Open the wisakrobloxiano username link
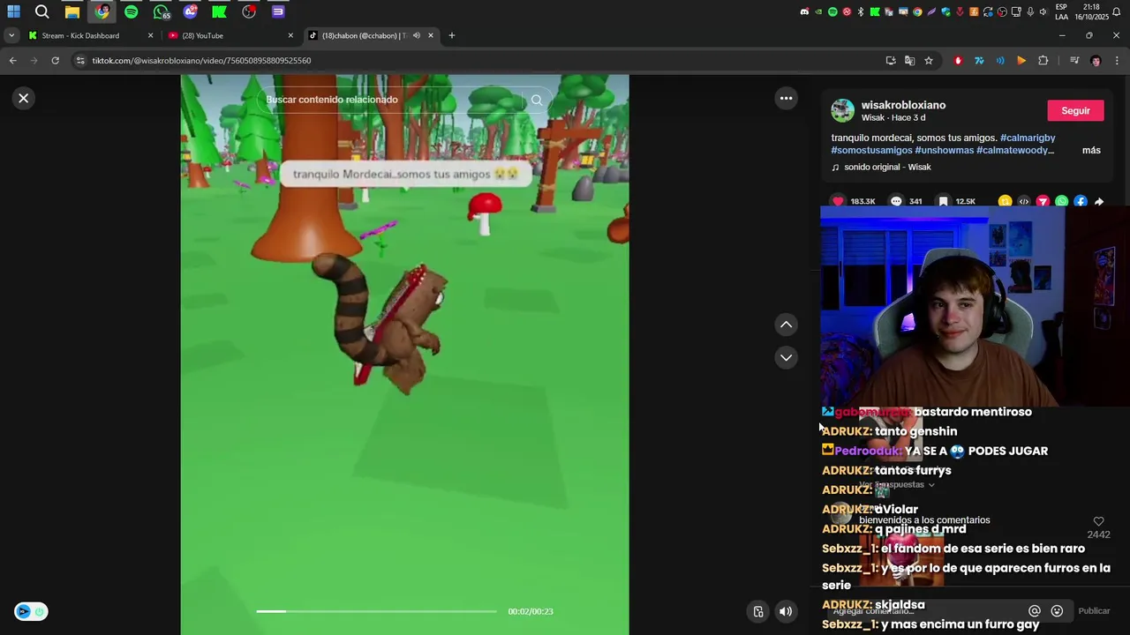This screenshot has width=1130, height=635. click(903, 105)
